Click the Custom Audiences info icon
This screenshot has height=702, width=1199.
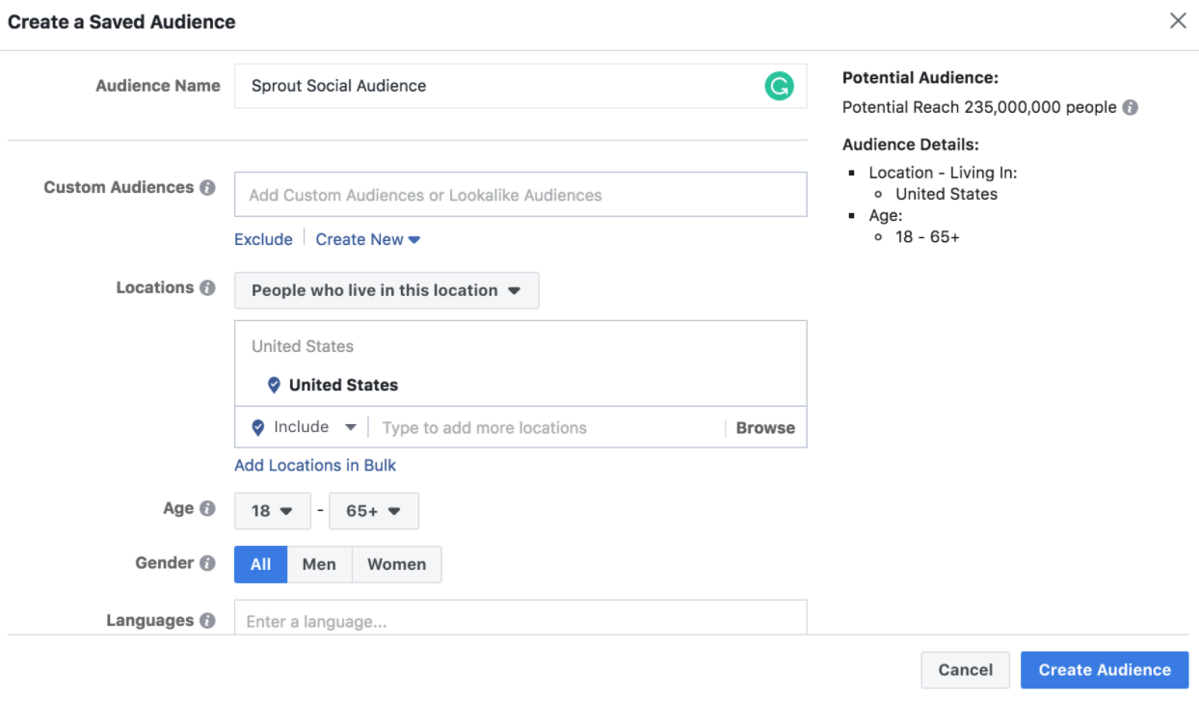coord(208,187)
